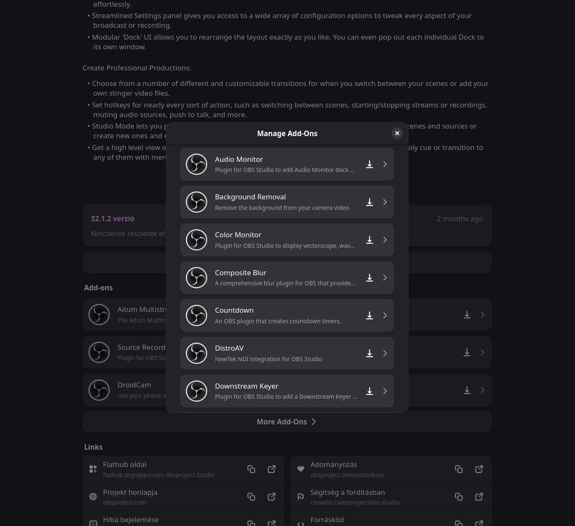Download the DroidCam add-on in background
Image resolution: width=575 pixels, height=526 pixels.
tap(467, 390)
